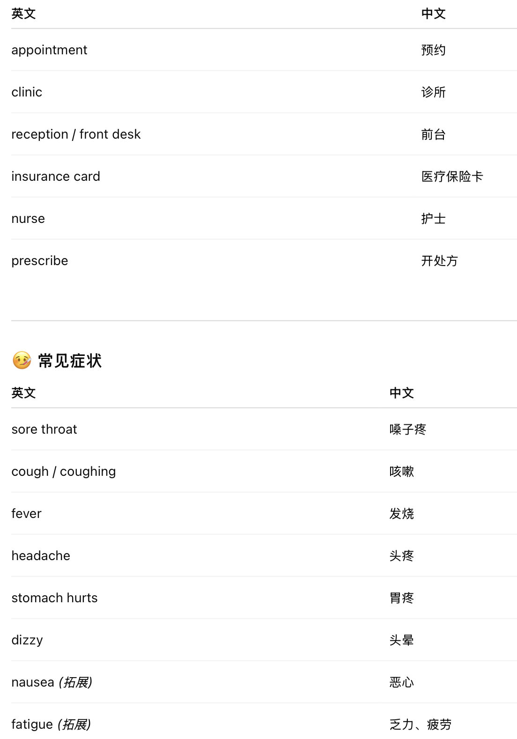The width and height of the screenshot is (517, 739).
Task: Click the 'sore throat' symptom cell
Action: pyautogui.click(x=44, y=429)
